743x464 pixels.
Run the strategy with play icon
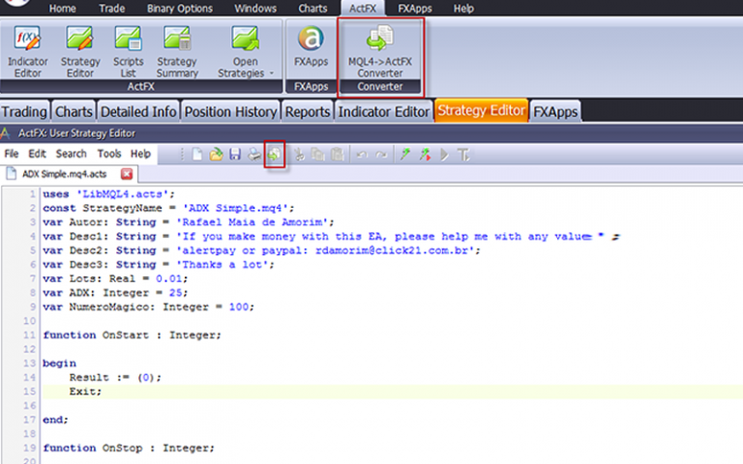(x=444, y=155)
